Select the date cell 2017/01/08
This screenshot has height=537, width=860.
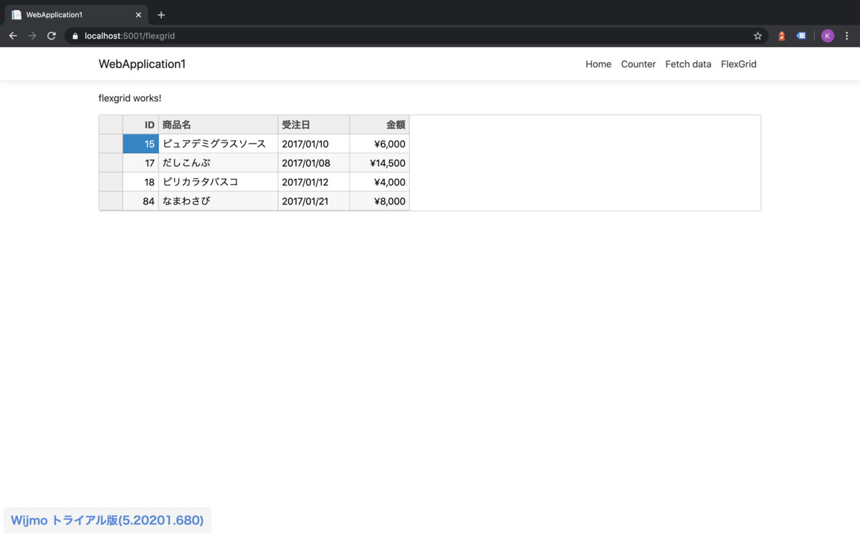pyautogui.click(x=314, y=163)
